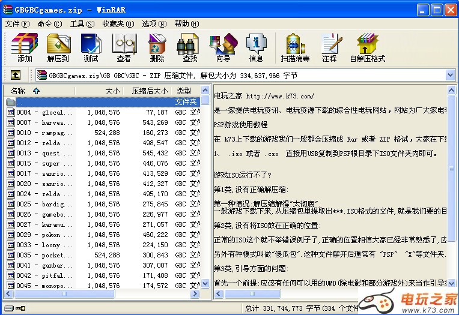Click the 自解压格式 (SFX) toolbar icon
The height and width of the screenshot is (315, 459).
(x=367, y=47)
